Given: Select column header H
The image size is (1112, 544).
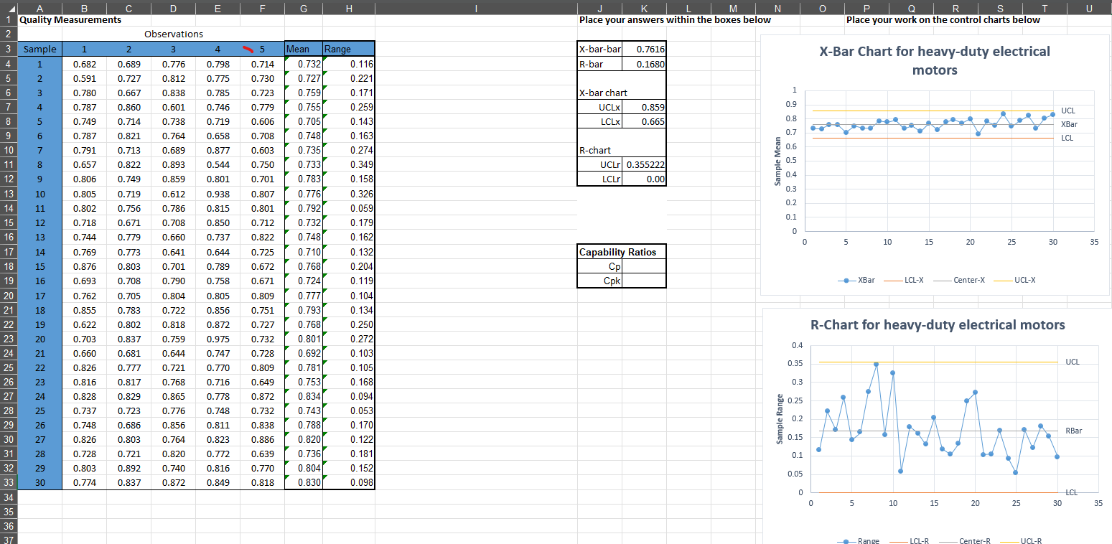Looking at the screenshot, I should [x=349, y=8].
